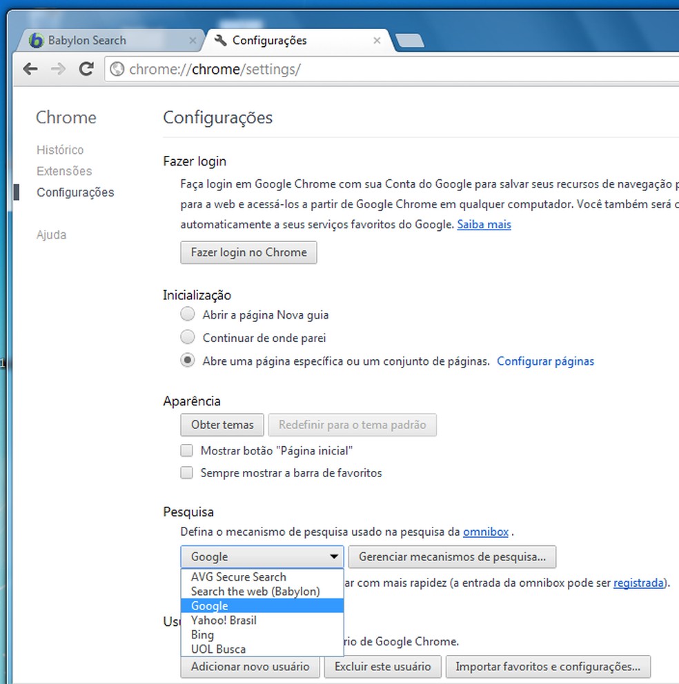Select Abrir a página Nova guia radio
This screenshot has width=679, height=684.
point(188,314)
